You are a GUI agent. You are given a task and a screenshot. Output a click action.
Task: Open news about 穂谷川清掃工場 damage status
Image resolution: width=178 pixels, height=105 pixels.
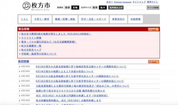pos(83,86)
